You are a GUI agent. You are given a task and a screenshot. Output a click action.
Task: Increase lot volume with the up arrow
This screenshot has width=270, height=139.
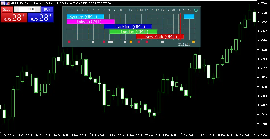(x=38, y=9)
